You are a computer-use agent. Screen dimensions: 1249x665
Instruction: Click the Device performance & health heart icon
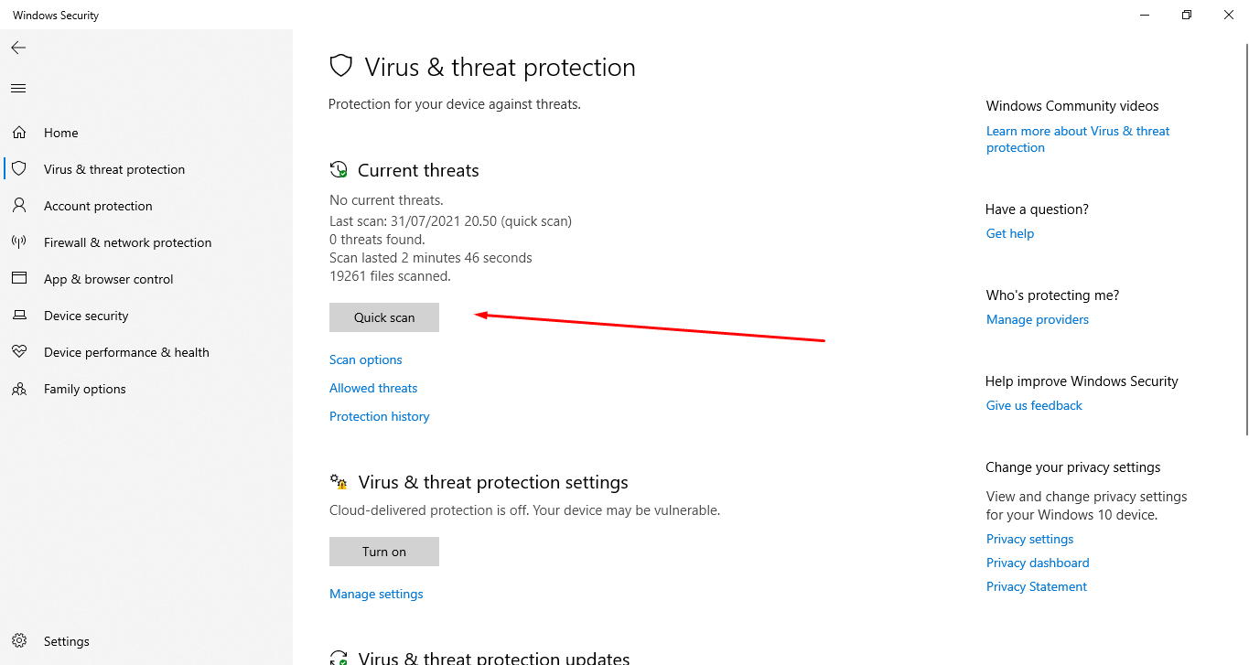(19, 352)
